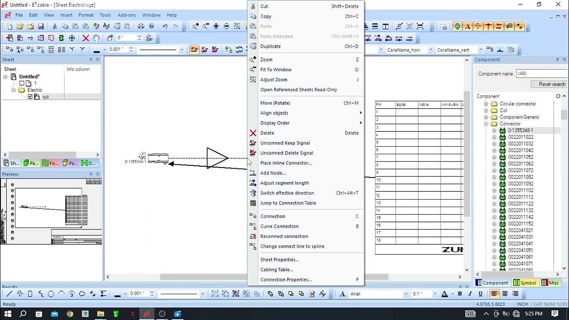Open the line style dropdown in top toolbar
The image size is (569, 320).
pyautogui.click(x=181, y=50)
